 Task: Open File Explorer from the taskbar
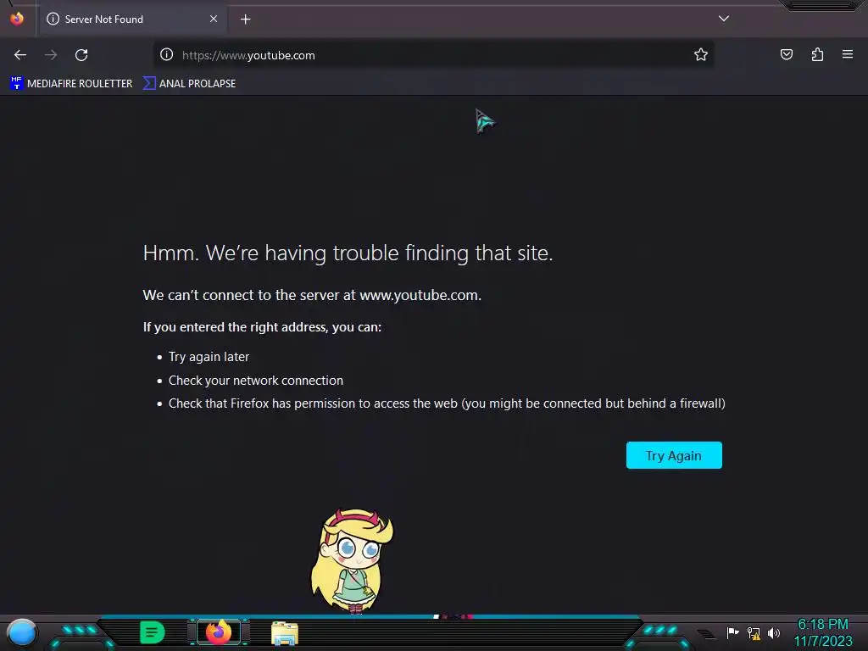click(x=285, y=633)
